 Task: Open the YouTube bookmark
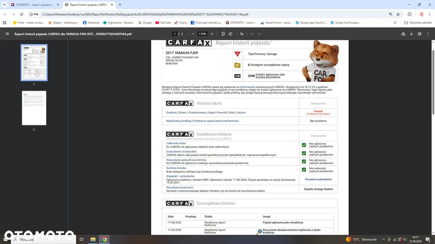click(x=163, y=23)
